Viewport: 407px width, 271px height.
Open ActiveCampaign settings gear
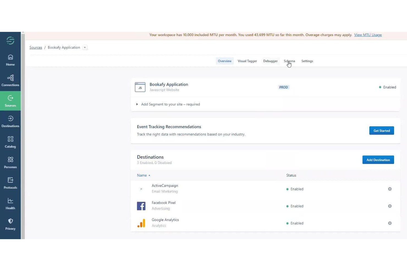pos(390,189)
